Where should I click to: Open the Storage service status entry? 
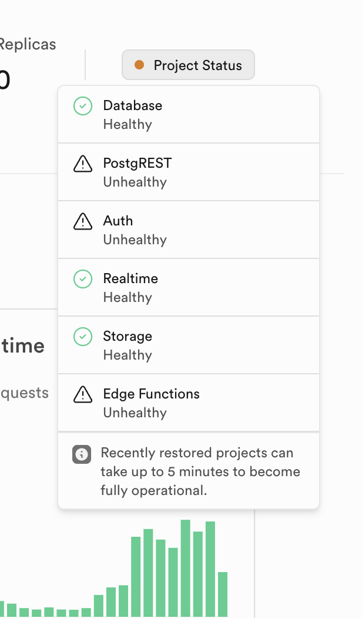pos(188,345)
